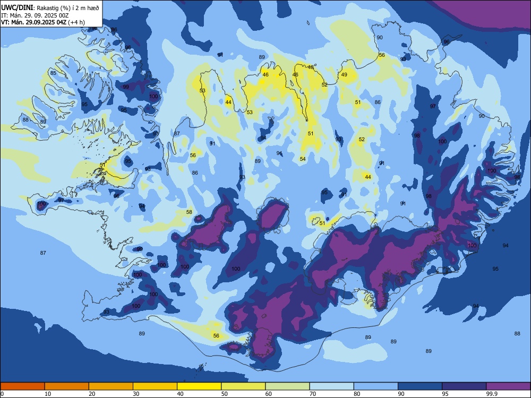Viewport: 531px width, 398px height.
Task: Select the 95–99.9 indigo legend swatch
Action: (464, 386)
